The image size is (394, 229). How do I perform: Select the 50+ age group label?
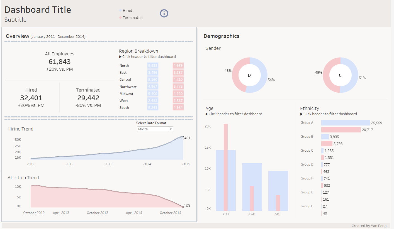(x=278, y=214)
